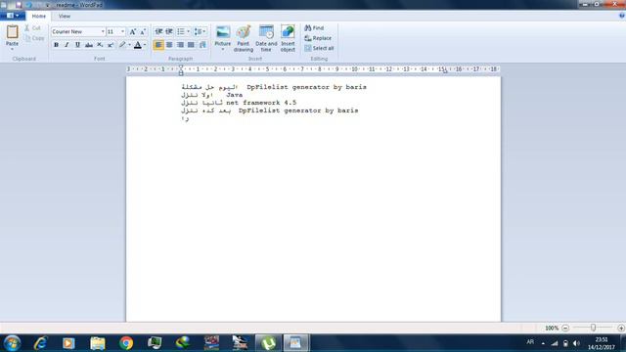Screen dimensions: 626x352
Task: Switch to the View tab
Action: (x=65, y=16)
